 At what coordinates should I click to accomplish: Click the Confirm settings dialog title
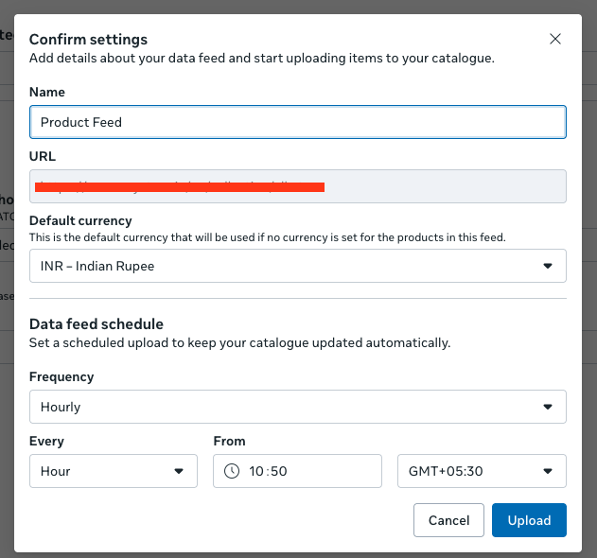click(x=88, y=40)
